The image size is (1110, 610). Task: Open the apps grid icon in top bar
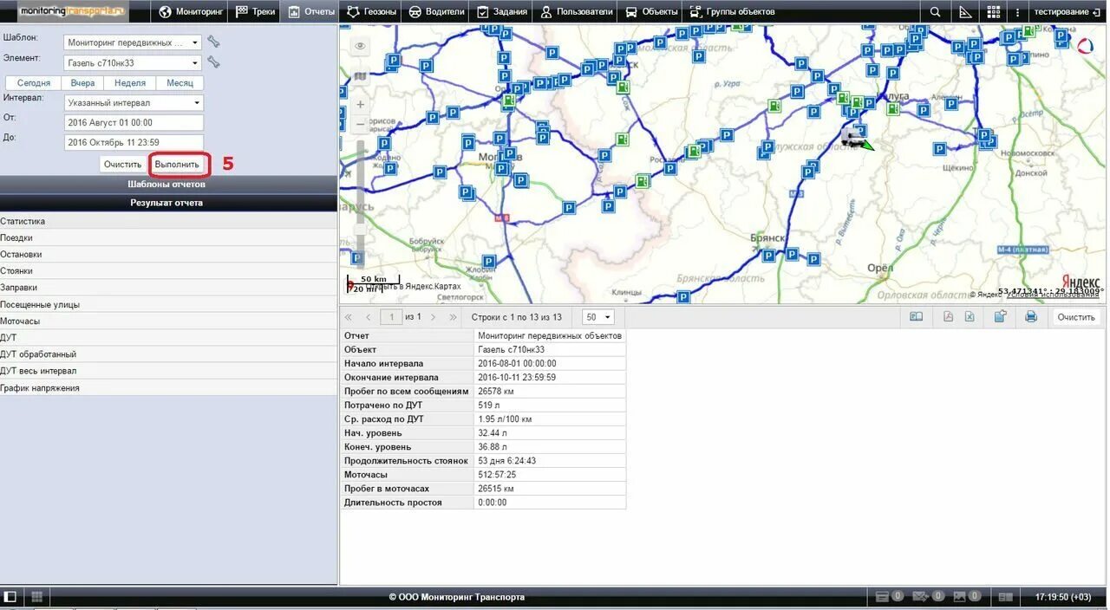click(994, 12)
